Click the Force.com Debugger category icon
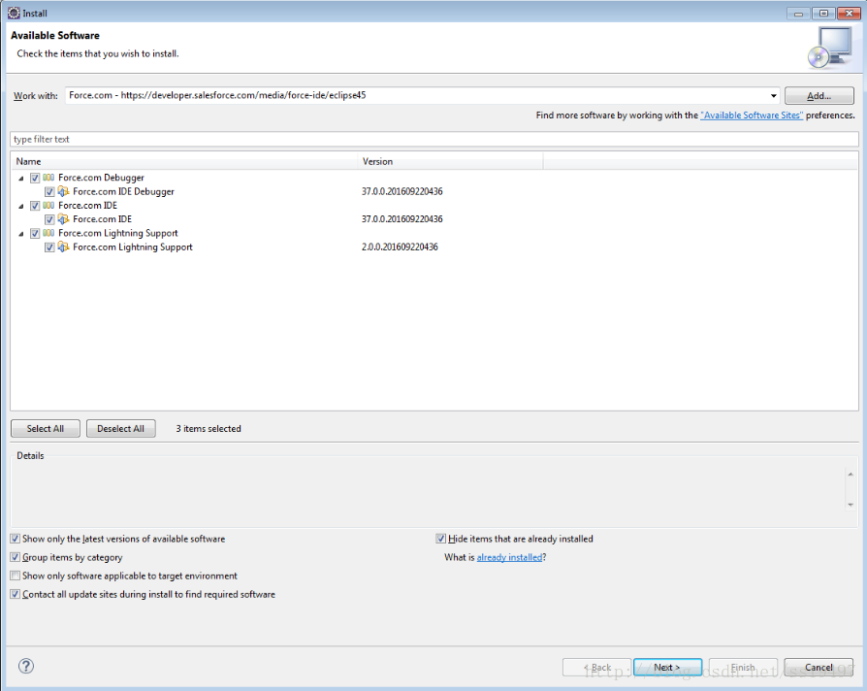The height and width of the screenshot is (691, 867). 48,178
